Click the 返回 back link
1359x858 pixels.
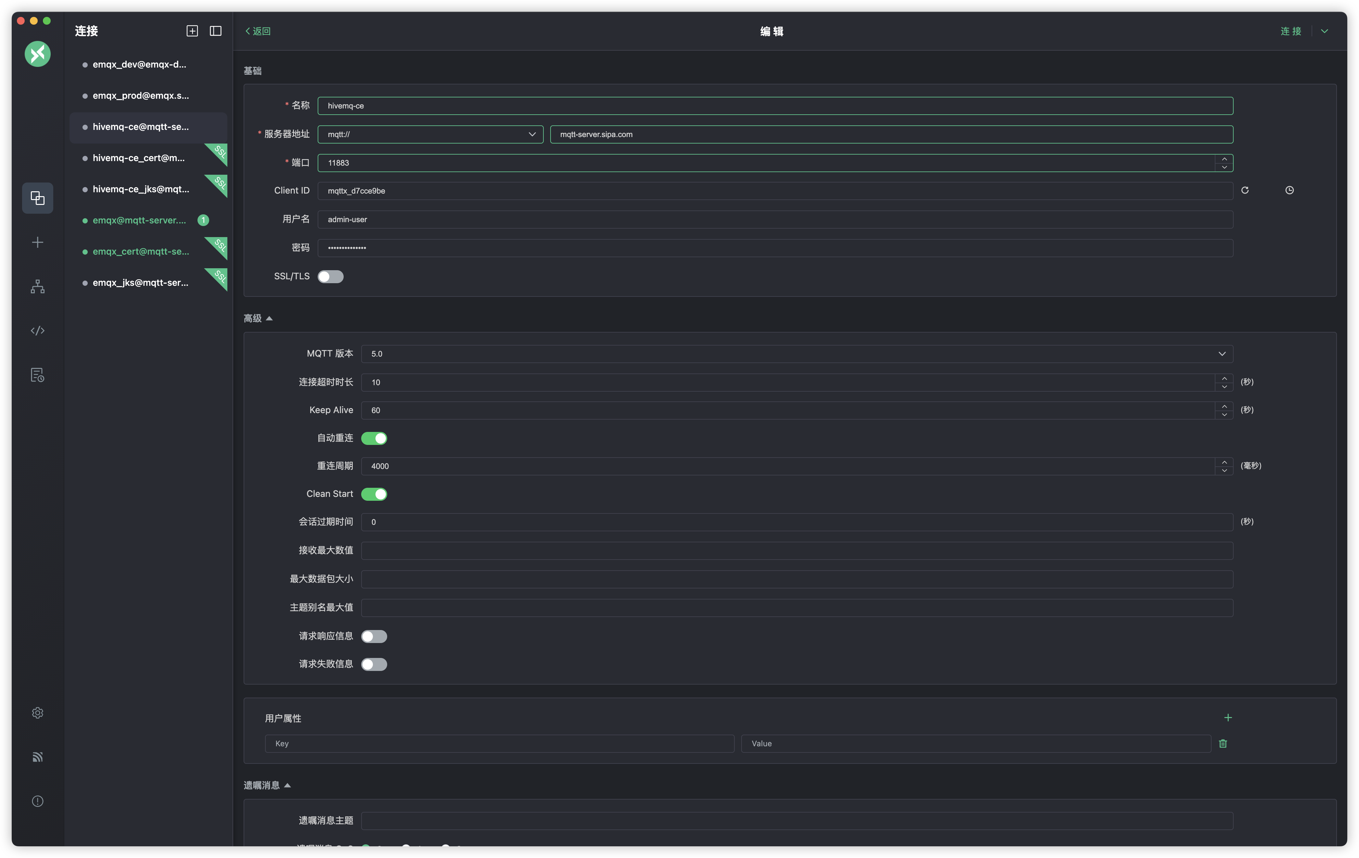[258, 31]
